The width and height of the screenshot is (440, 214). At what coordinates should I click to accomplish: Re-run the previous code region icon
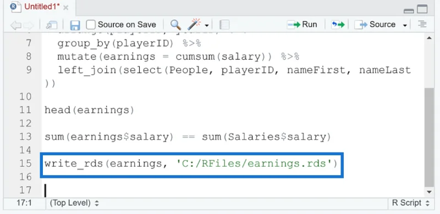click(x=338, y=25)
